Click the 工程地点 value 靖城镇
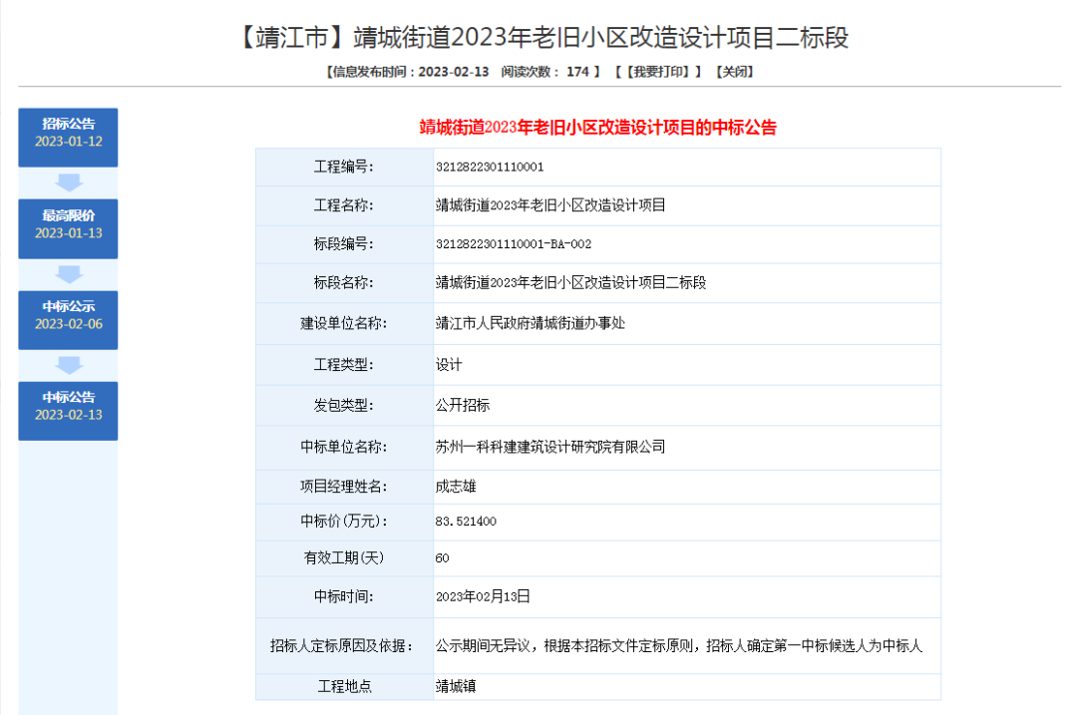This screenshot has height=715, width=1077. pos(456,686)
